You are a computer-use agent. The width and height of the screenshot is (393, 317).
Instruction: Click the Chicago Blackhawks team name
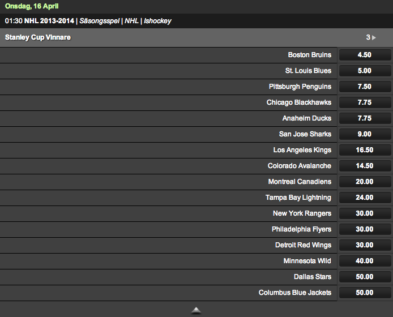(299, 102)
